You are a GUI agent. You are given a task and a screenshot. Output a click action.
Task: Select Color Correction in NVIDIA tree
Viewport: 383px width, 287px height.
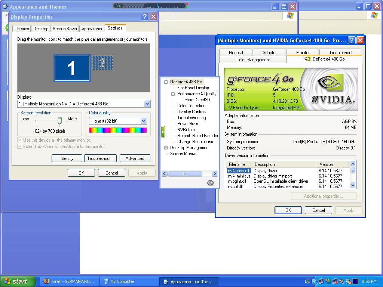pyautogui.click(x=191, y=106)
